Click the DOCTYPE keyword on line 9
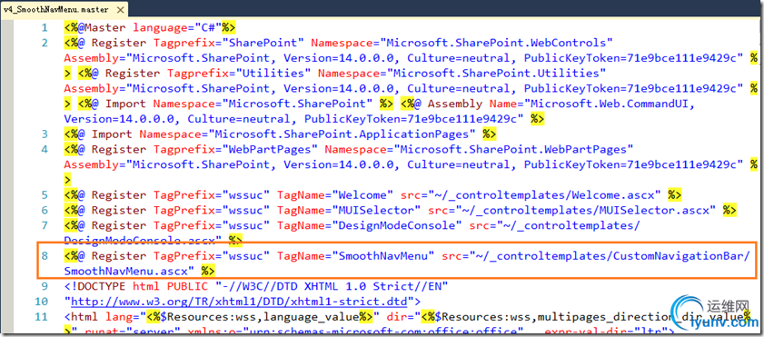 tap(103, 286)
